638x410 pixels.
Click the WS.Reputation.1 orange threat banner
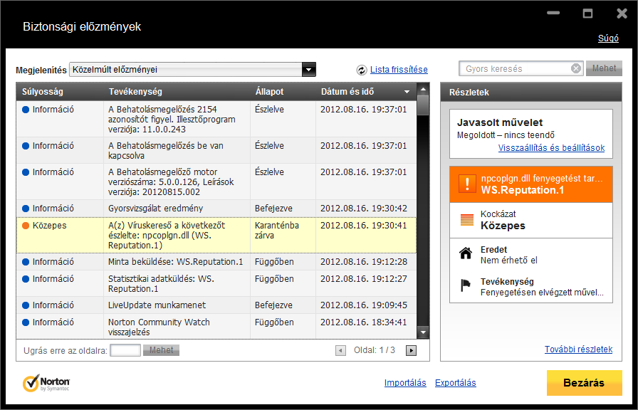click(x=531, y=184)
